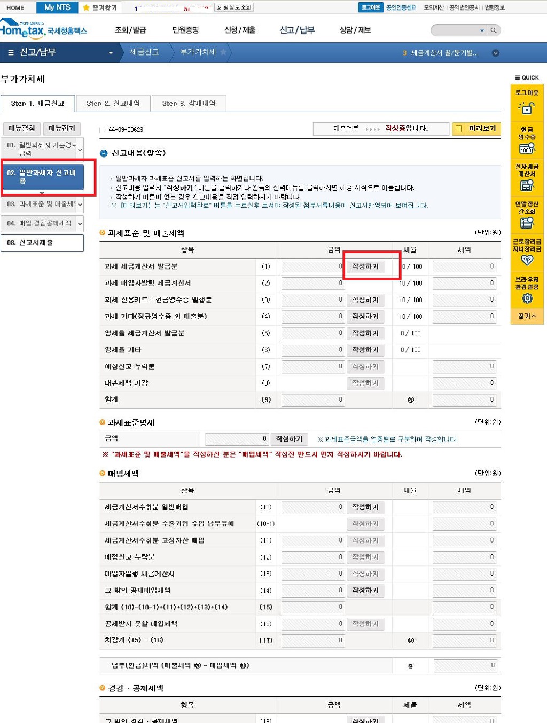This screenshot has height=723, width=547.
Task: Click amount field for 과세 매입자발행 세금계산서
Action: pos(312,284)
